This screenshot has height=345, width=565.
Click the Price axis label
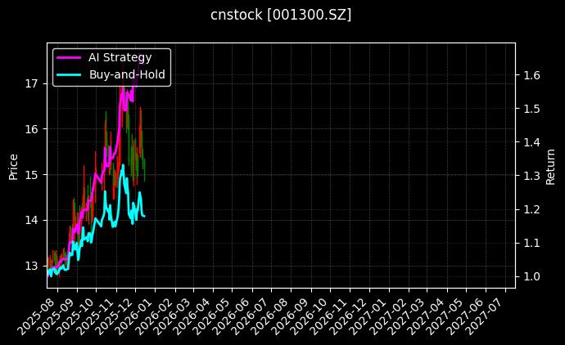point(13,165)
